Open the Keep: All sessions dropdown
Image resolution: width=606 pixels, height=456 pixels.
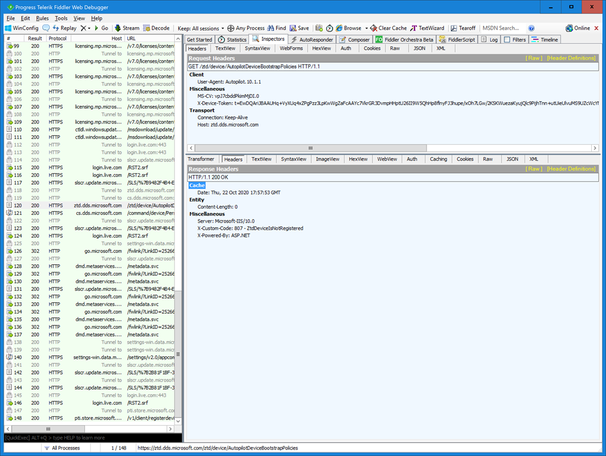201,28
